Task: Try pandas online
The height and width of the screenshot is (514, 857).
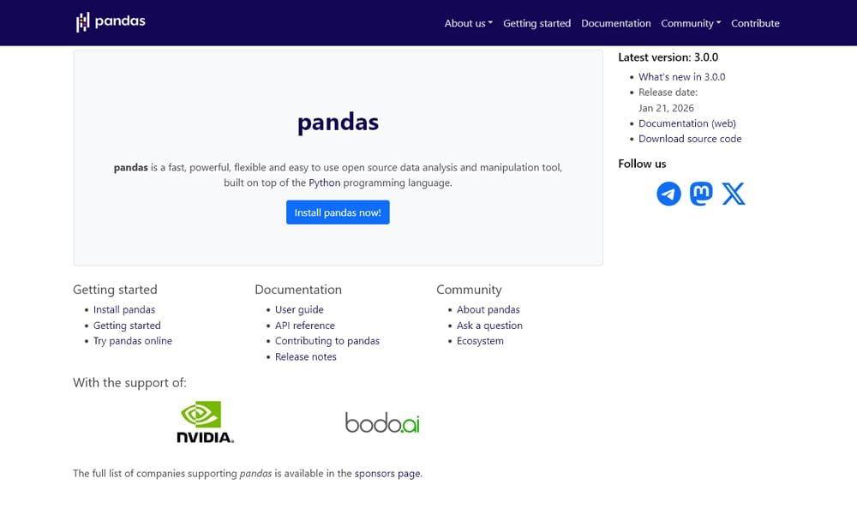Action: (133, 340)
